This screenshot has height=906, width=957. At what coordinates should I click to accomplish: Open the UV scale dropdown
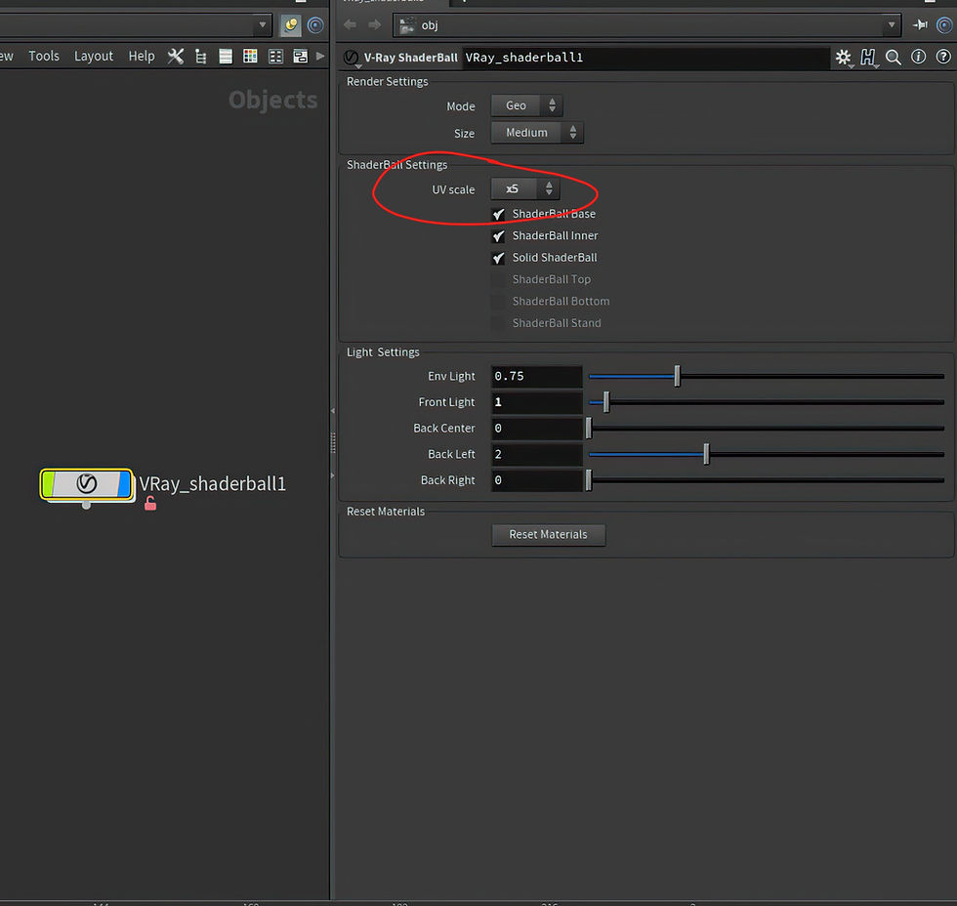click(x=525, y=189)
